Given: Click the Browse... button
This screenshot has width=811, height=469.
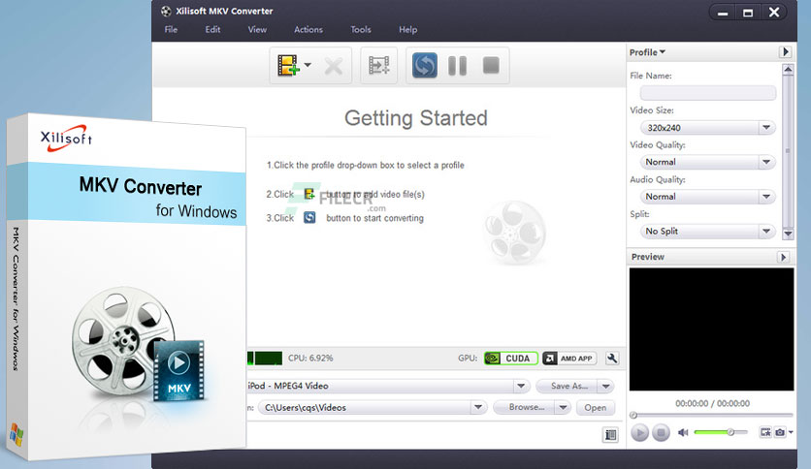Looking at the screenshot, I should click(525, 408).
